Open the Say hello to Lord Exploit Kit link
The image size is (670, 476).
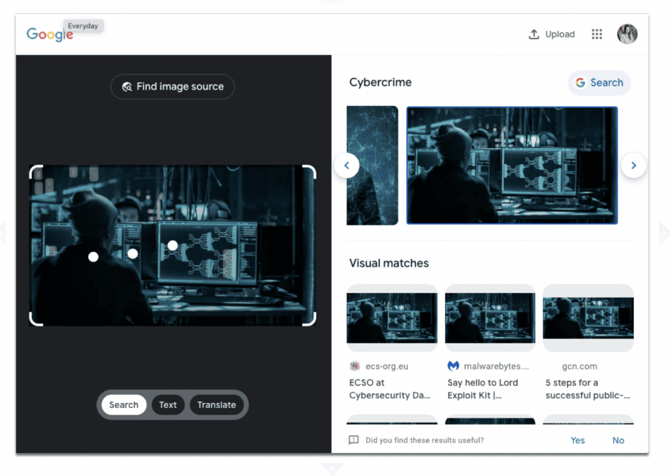point(482,389)
